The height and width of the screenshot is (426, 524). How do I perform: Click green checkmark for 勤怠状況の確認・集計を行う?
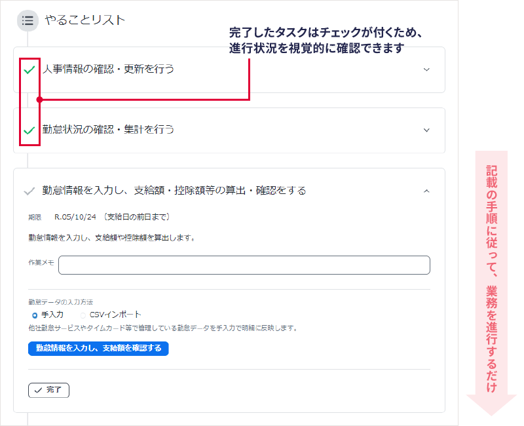pyautogui.click(x=29, y=130)
